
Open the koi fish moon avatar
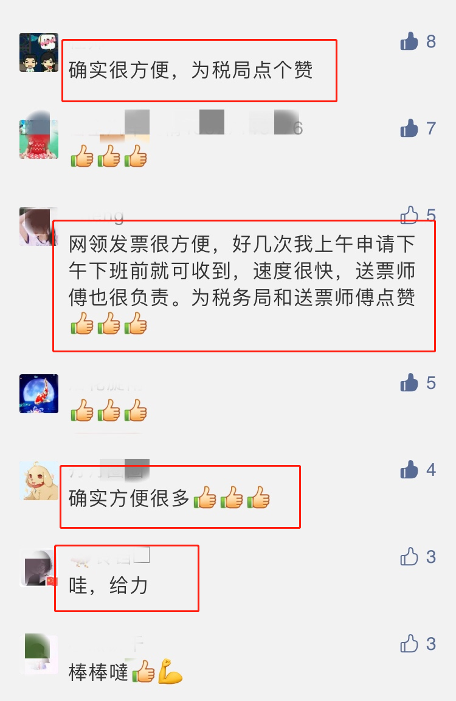39,394
